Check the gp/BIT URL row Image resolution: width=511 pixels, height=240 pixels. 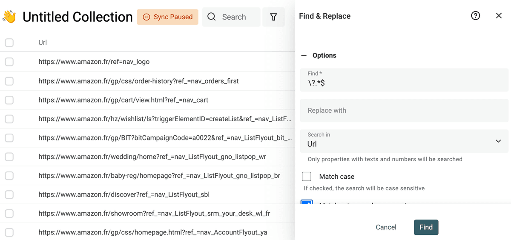click(x=9, y=138)
